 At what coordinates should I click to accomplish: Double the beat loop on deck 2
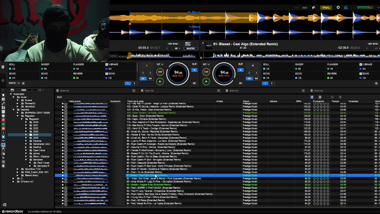[x=256, y=73]
